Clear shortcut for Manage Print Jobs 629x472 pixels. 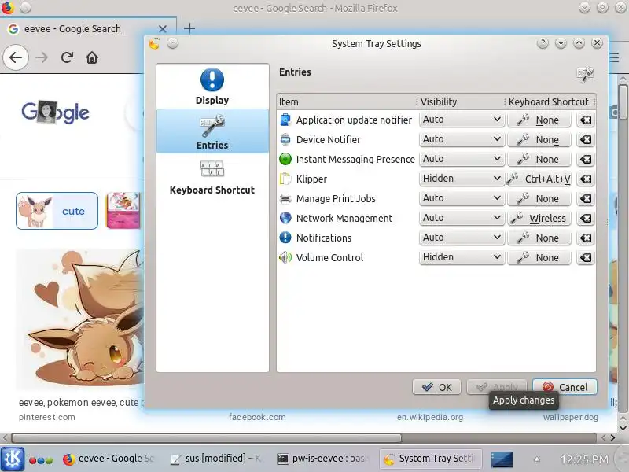click(586, 199)
